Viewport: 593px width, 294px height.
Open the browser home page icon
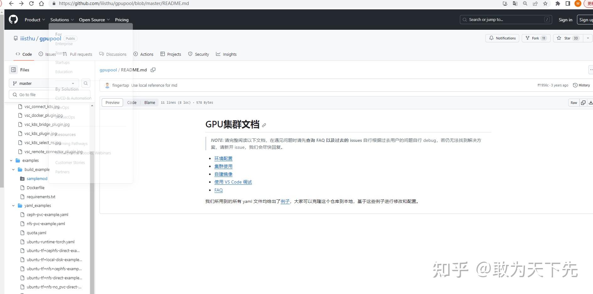coord(41,3)
